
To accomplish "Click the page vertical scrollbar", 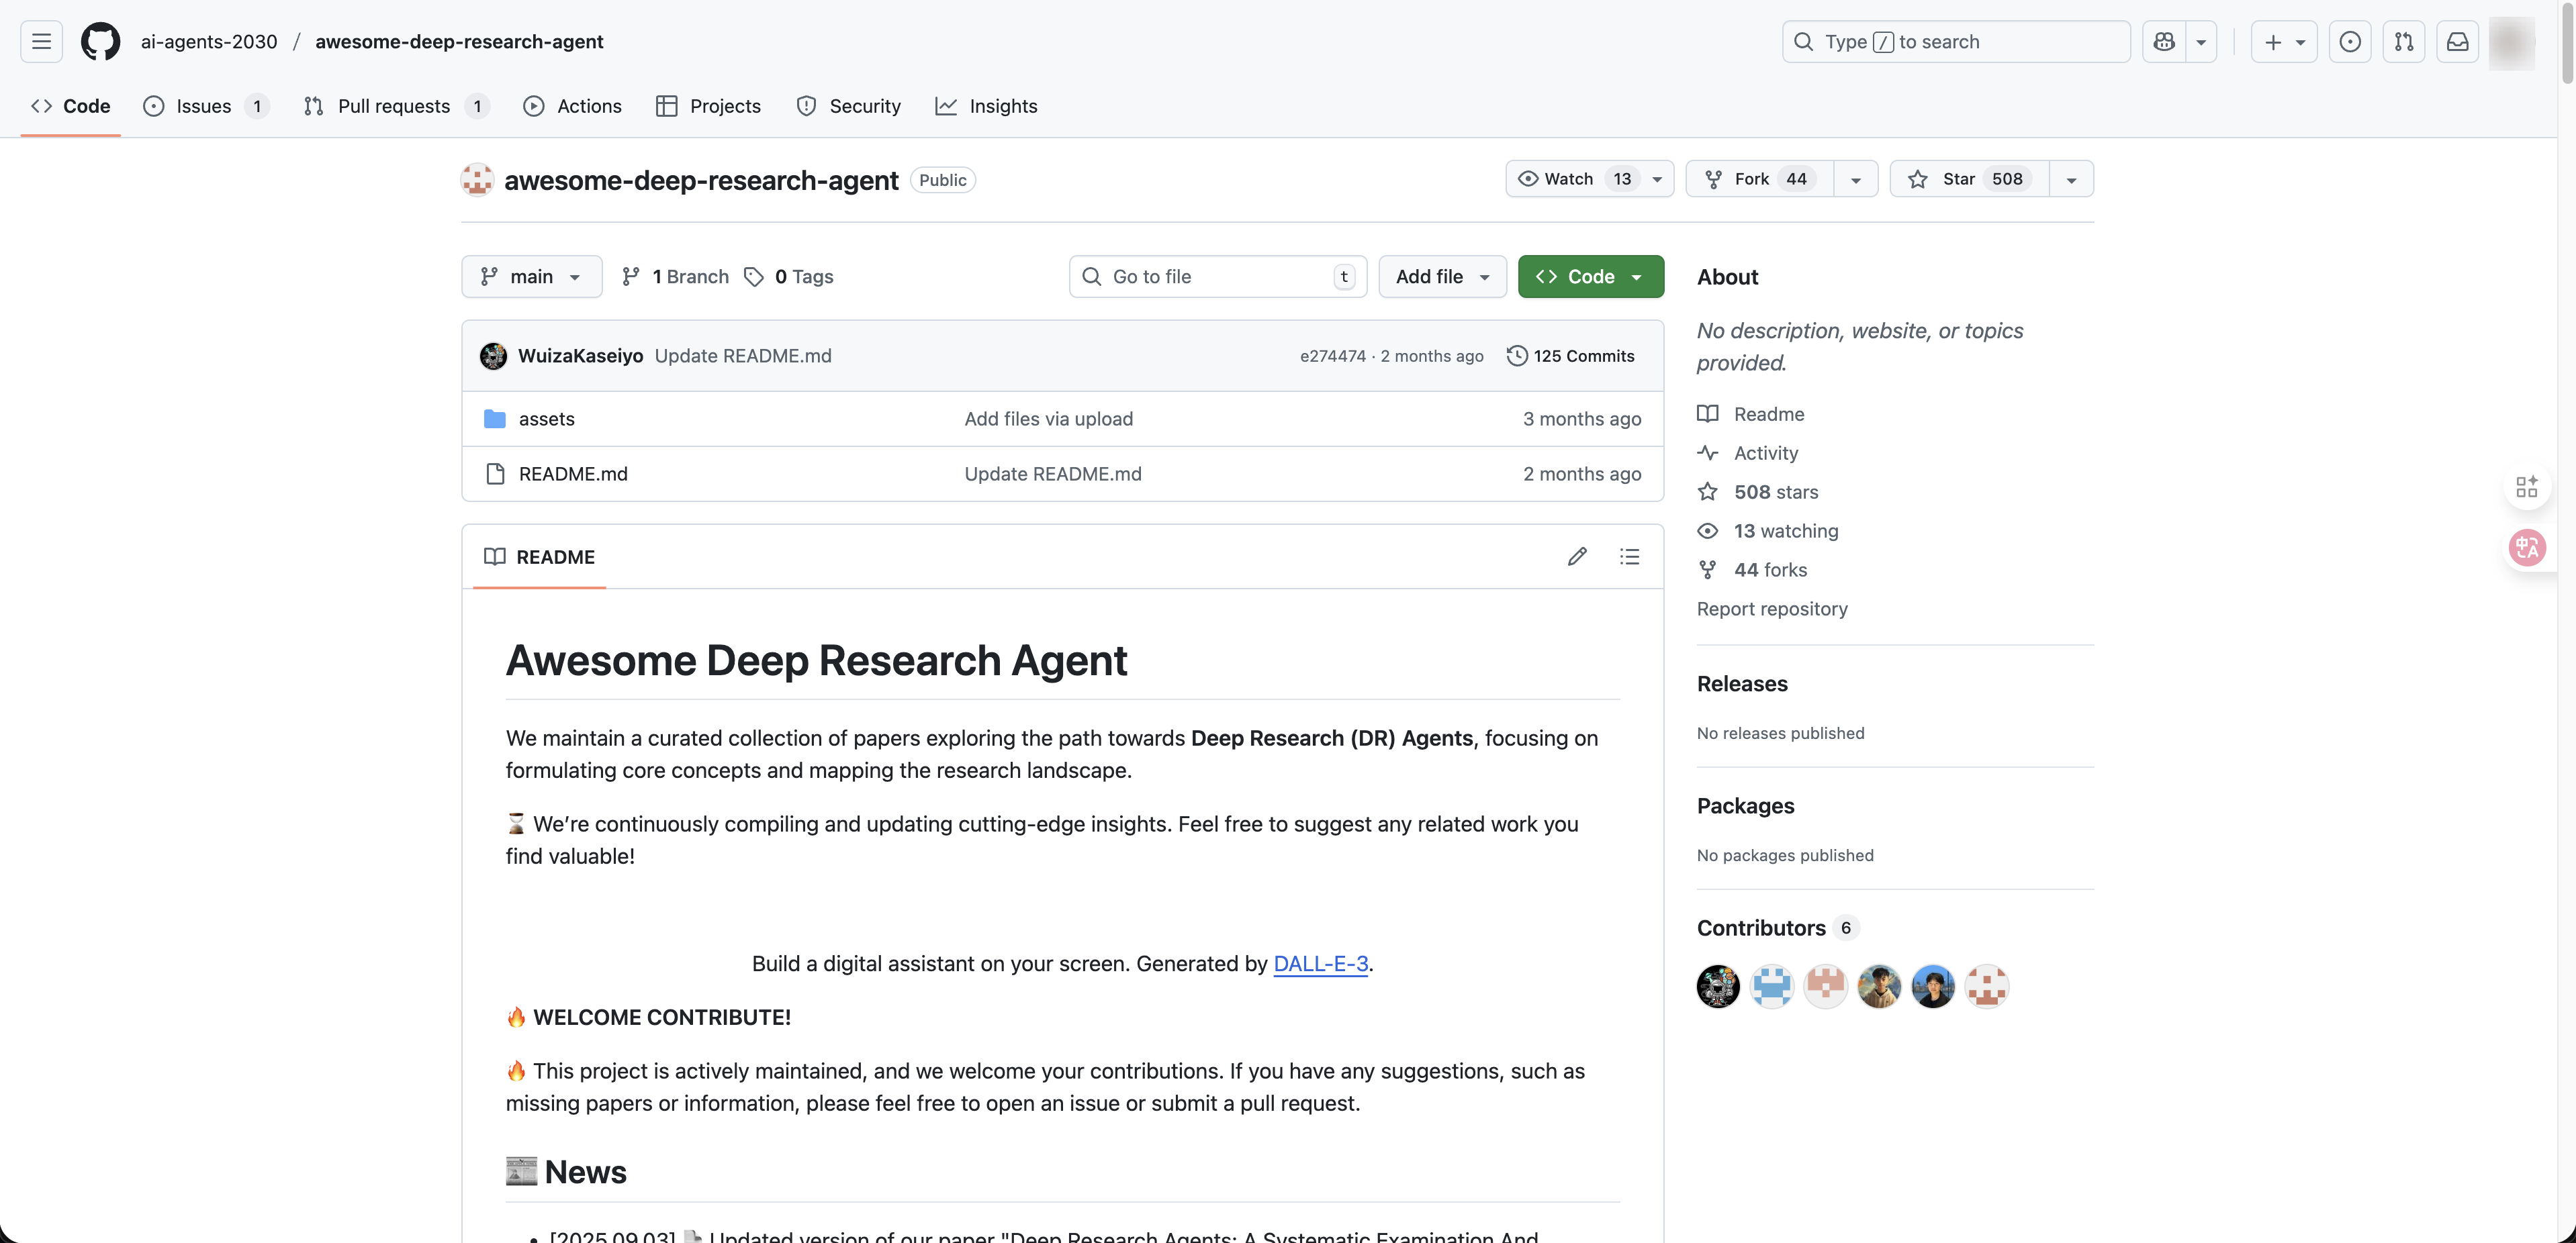I will pos(2566,45).
